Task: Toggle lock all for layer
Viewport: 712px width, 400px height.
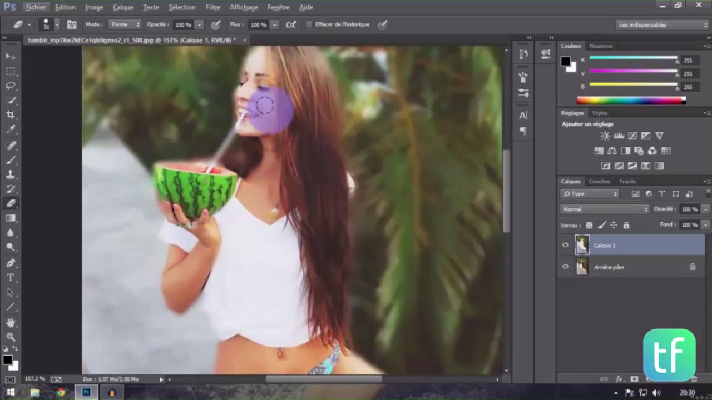Action: click(x=626, y=225)
